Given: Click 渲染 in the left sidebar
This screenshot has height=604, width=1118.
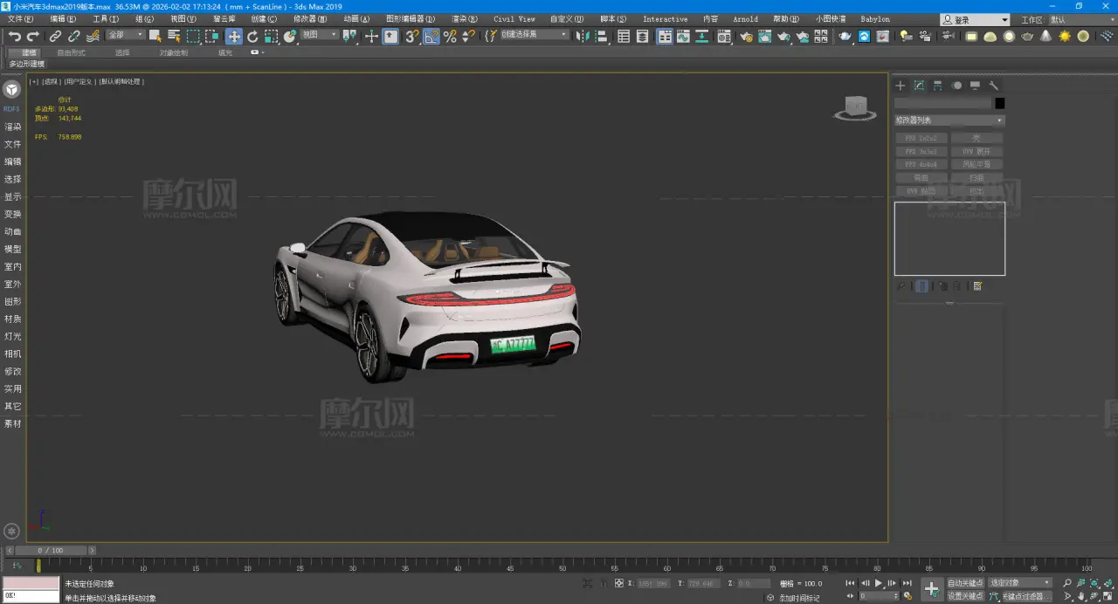Looking at the screenshot, I should (x=12, y=127).
